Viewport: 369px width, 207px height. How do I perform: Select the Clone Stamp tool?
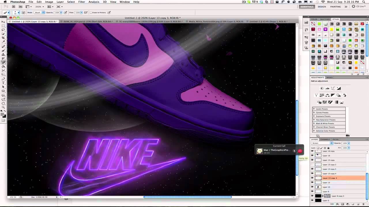(3, 54)
